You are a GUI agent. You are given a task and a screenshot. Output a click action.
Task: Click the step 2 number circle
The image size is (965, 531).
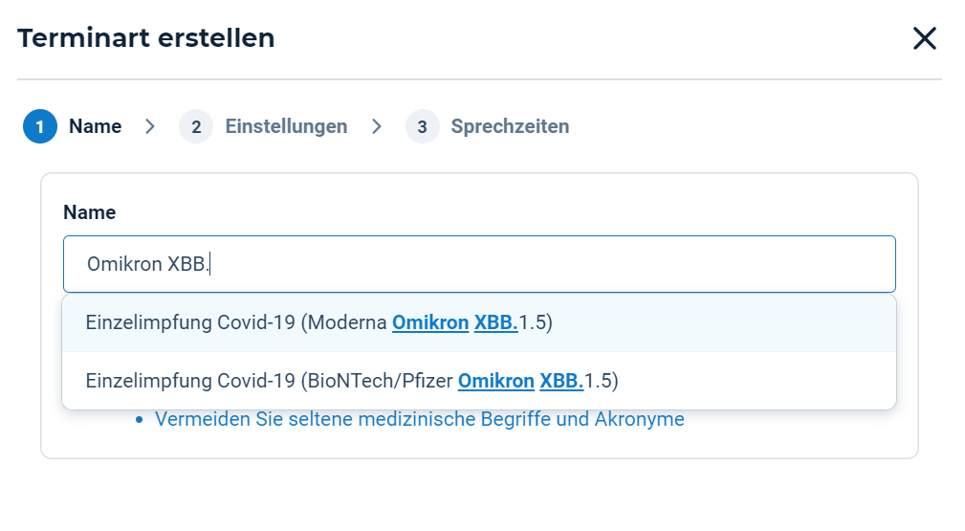coord(196,126)
